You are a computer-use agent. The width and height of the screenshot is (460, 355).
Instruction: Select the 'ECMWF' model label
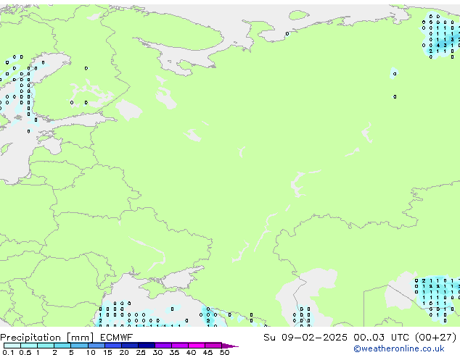(x=117, y=338)
